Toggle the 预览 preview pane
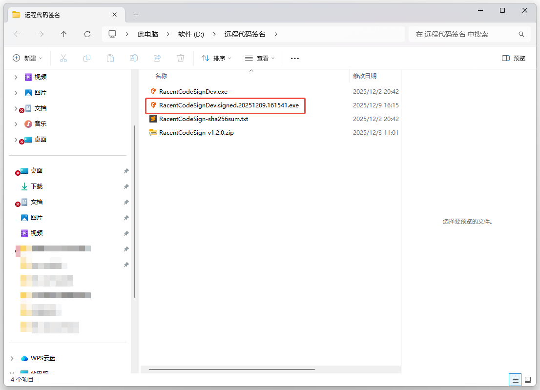 point(513,58)
